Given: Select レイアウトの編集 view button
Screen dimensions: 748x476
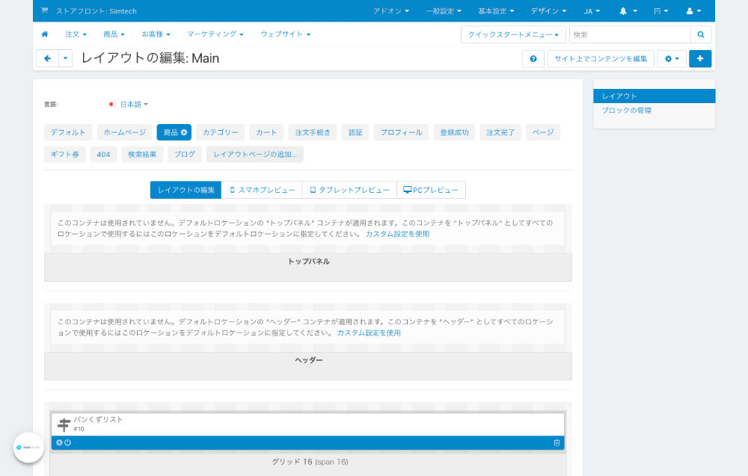Looking at the screenshot, I should pyautogui.click(x=186, y=190).
